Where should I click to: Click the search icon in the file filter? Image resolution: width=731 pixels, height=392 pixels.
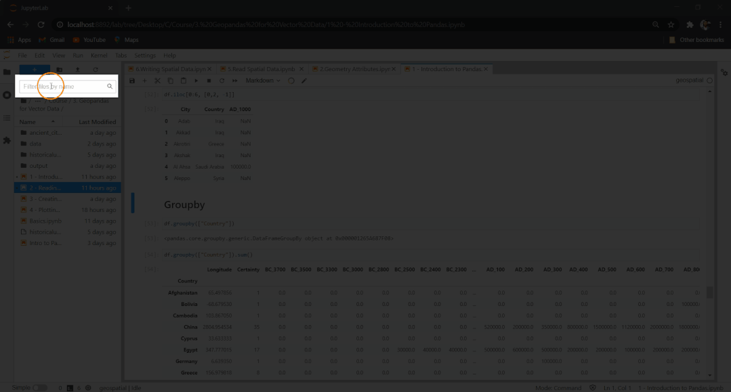(110, 86)
